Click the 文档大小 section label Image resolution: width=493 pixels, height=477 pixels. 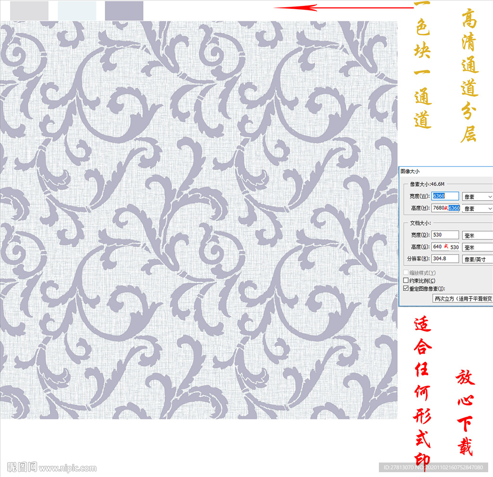[420, 223]
